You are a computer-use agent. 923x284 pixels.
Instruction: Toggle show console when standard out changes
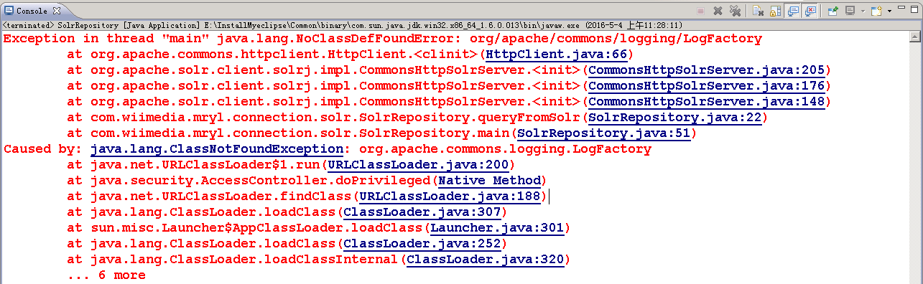(793, 11)
